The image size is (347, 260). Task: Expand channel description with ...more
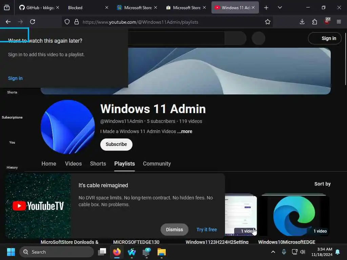pyautogui.click(x=185, y=131)
